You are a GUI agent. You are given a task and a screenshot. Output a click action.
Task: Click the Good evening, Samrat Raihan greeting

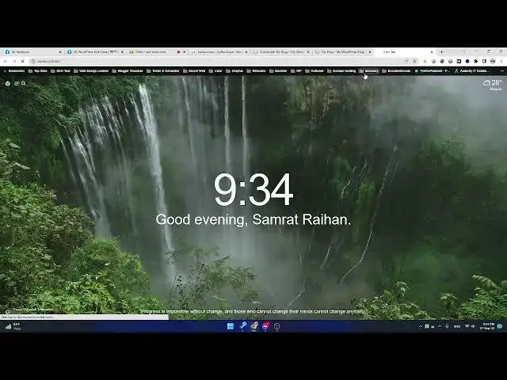(x=253, y=220)
